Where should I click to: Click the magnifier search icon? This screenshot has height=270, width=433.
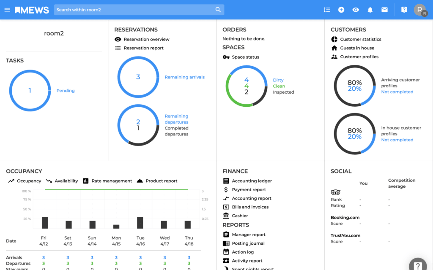point(218,10)
